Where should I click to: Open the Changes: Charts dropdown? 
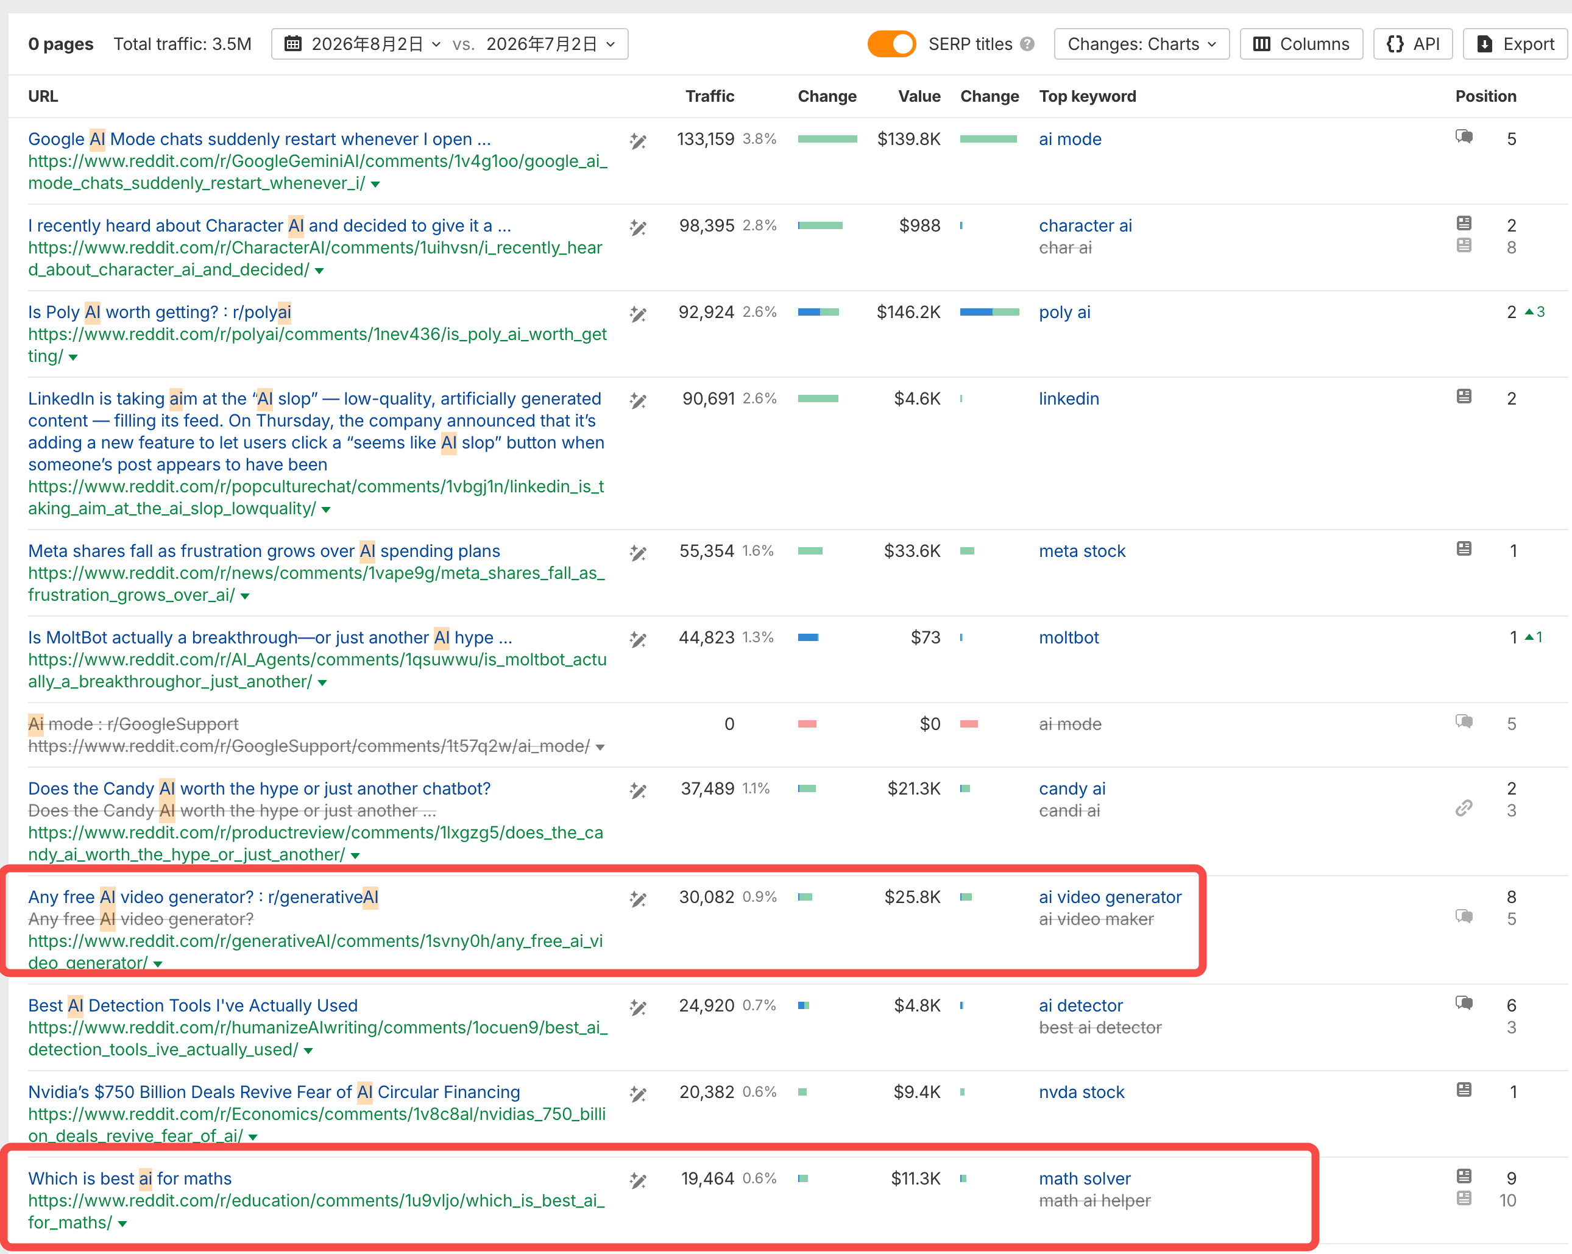[x=1142, y=44]
